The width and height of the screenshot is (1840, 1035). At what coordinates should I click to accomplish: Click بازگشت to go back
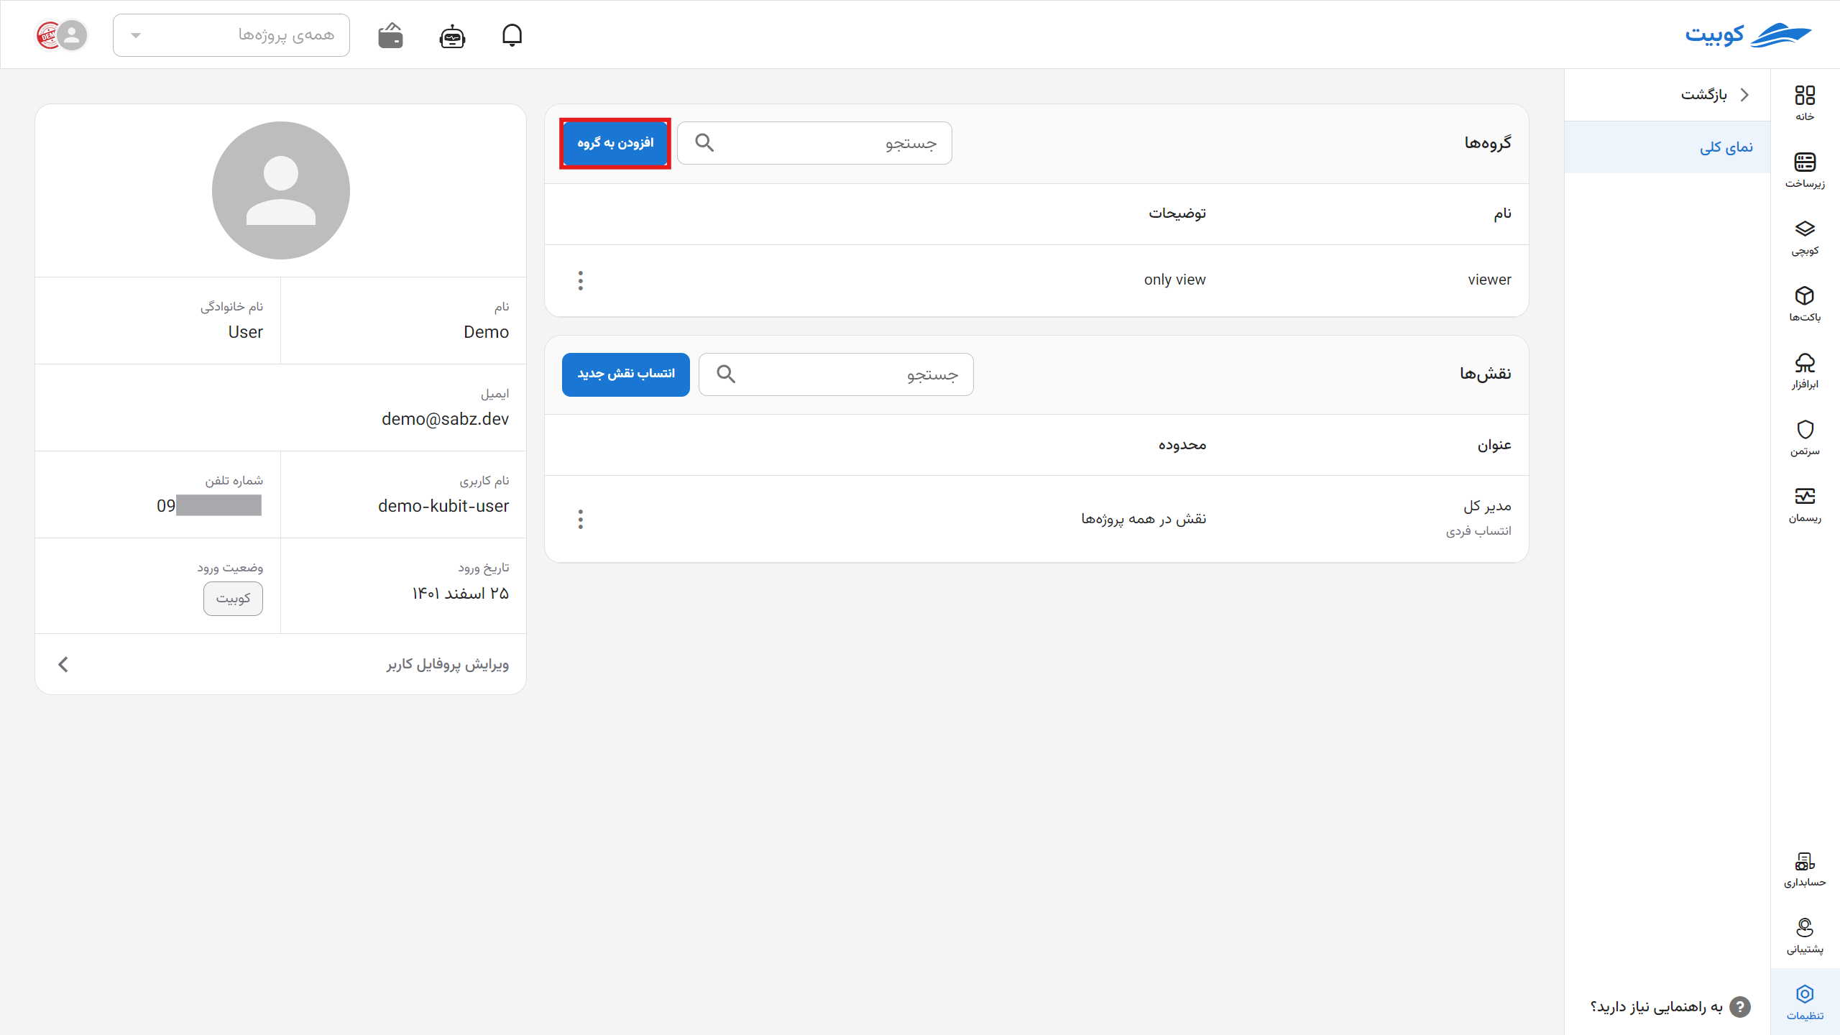(x=1715, y=94)
